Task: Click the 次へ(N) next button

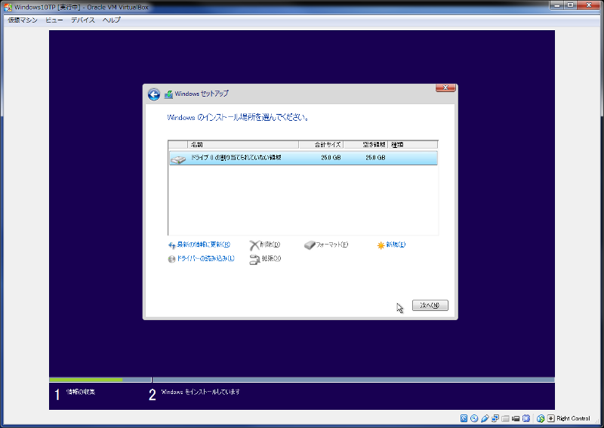Action: point(430,305)
